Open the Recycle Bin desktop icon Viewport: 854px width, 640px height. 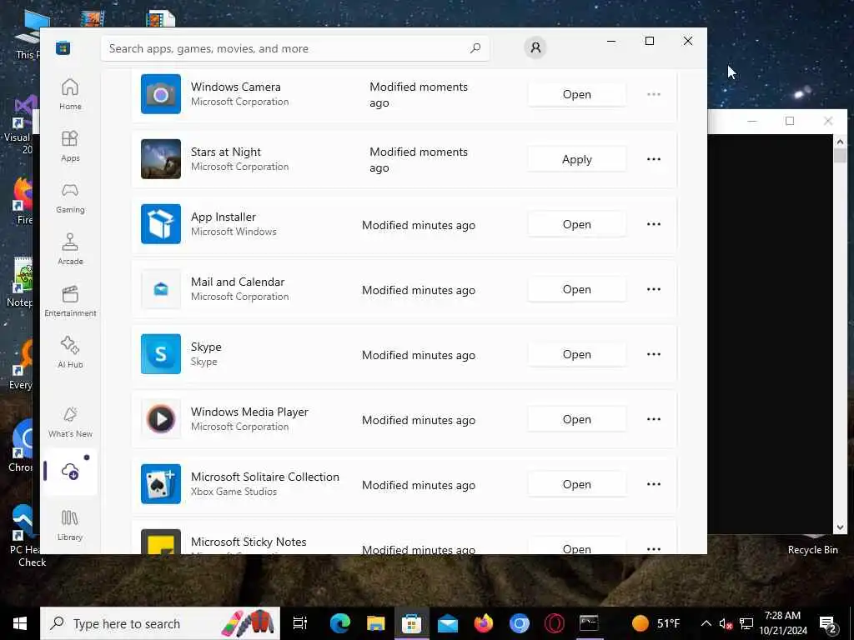tap(812, 545)
